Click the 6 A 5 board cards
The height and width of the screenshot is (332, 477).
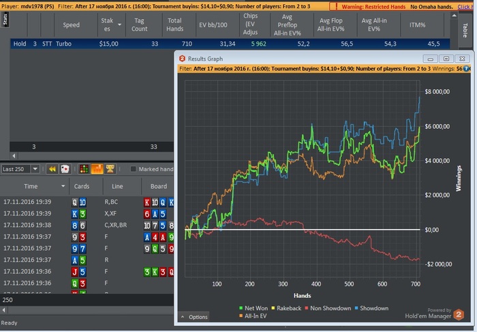pos(155,214)
